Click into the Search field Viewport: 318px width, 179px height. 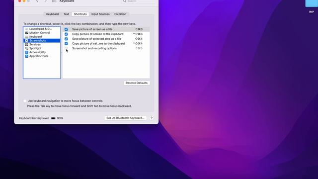pyautogui.click(x=139, y=1)
